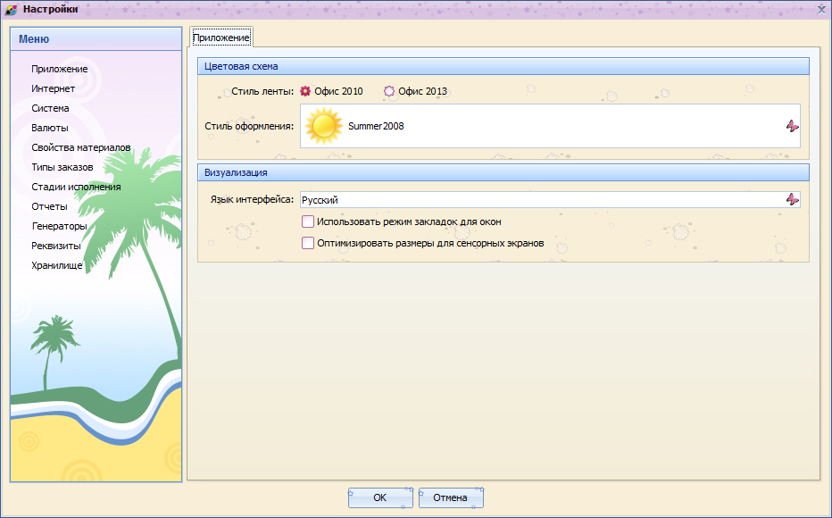
Task: Click the Summer2008 sun theme icon
Action: coord(324,126)
